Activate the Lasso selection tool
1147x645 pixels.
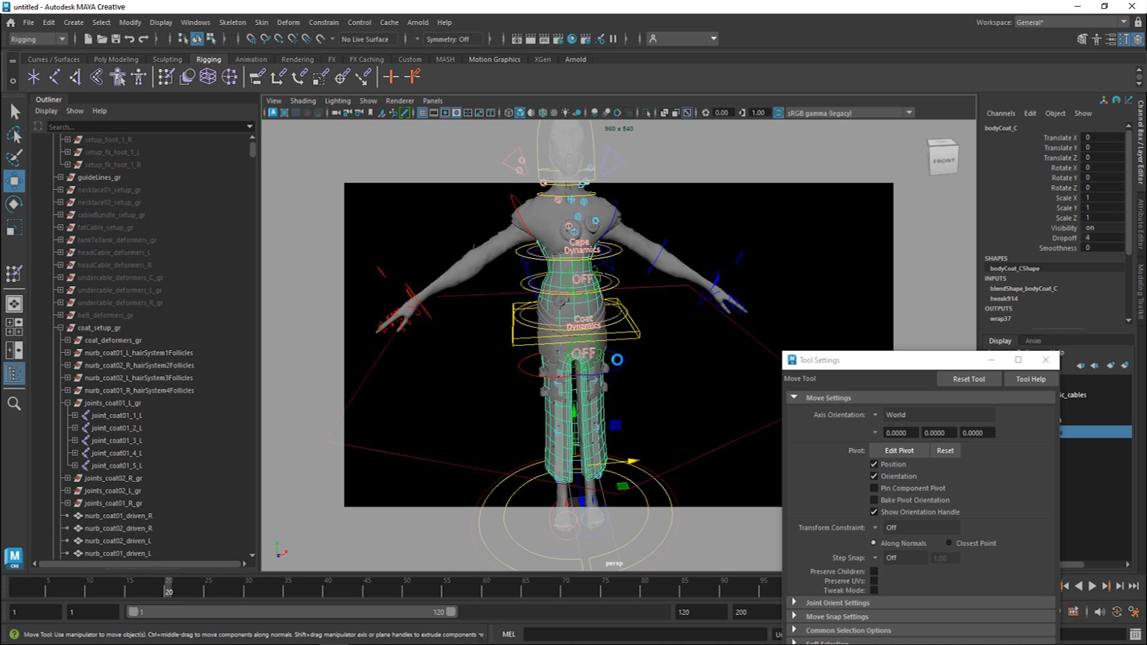13,135
